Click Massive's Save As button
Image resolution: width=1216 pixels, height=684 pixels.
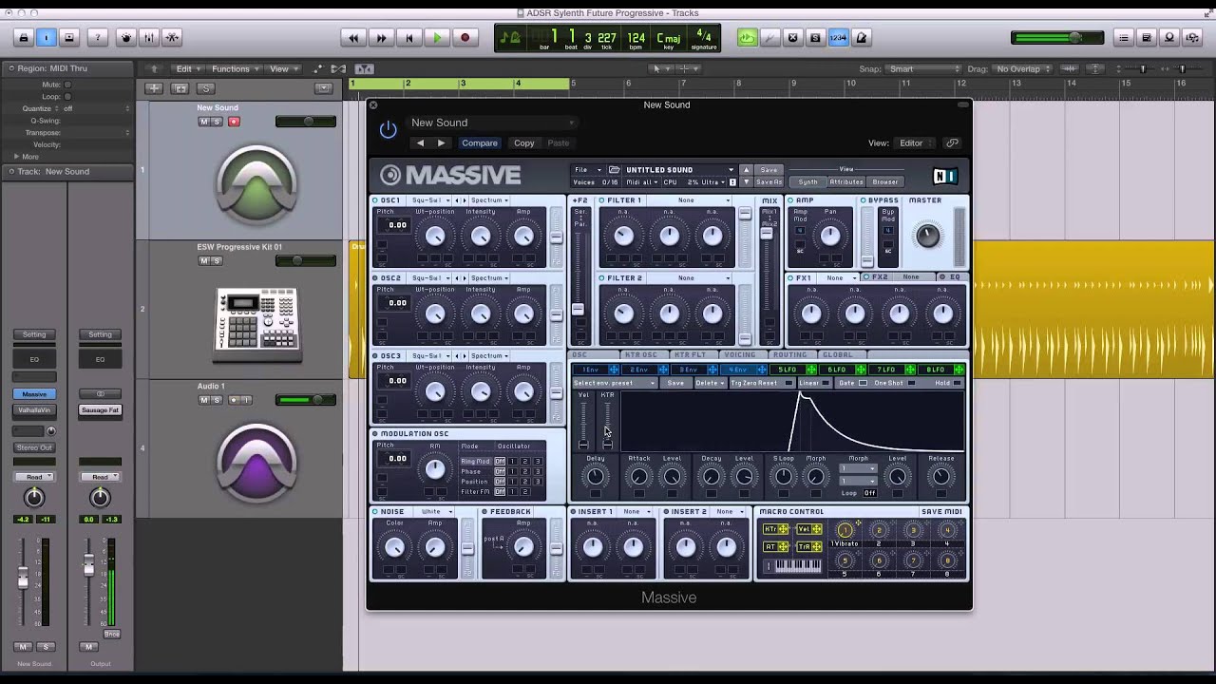coord(769,182)
